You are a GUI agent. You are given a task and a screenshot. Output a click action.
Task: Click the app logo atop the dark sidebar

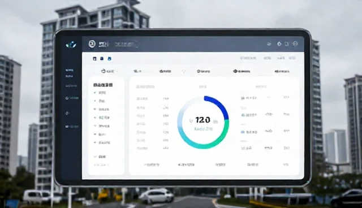click(71, 44)
